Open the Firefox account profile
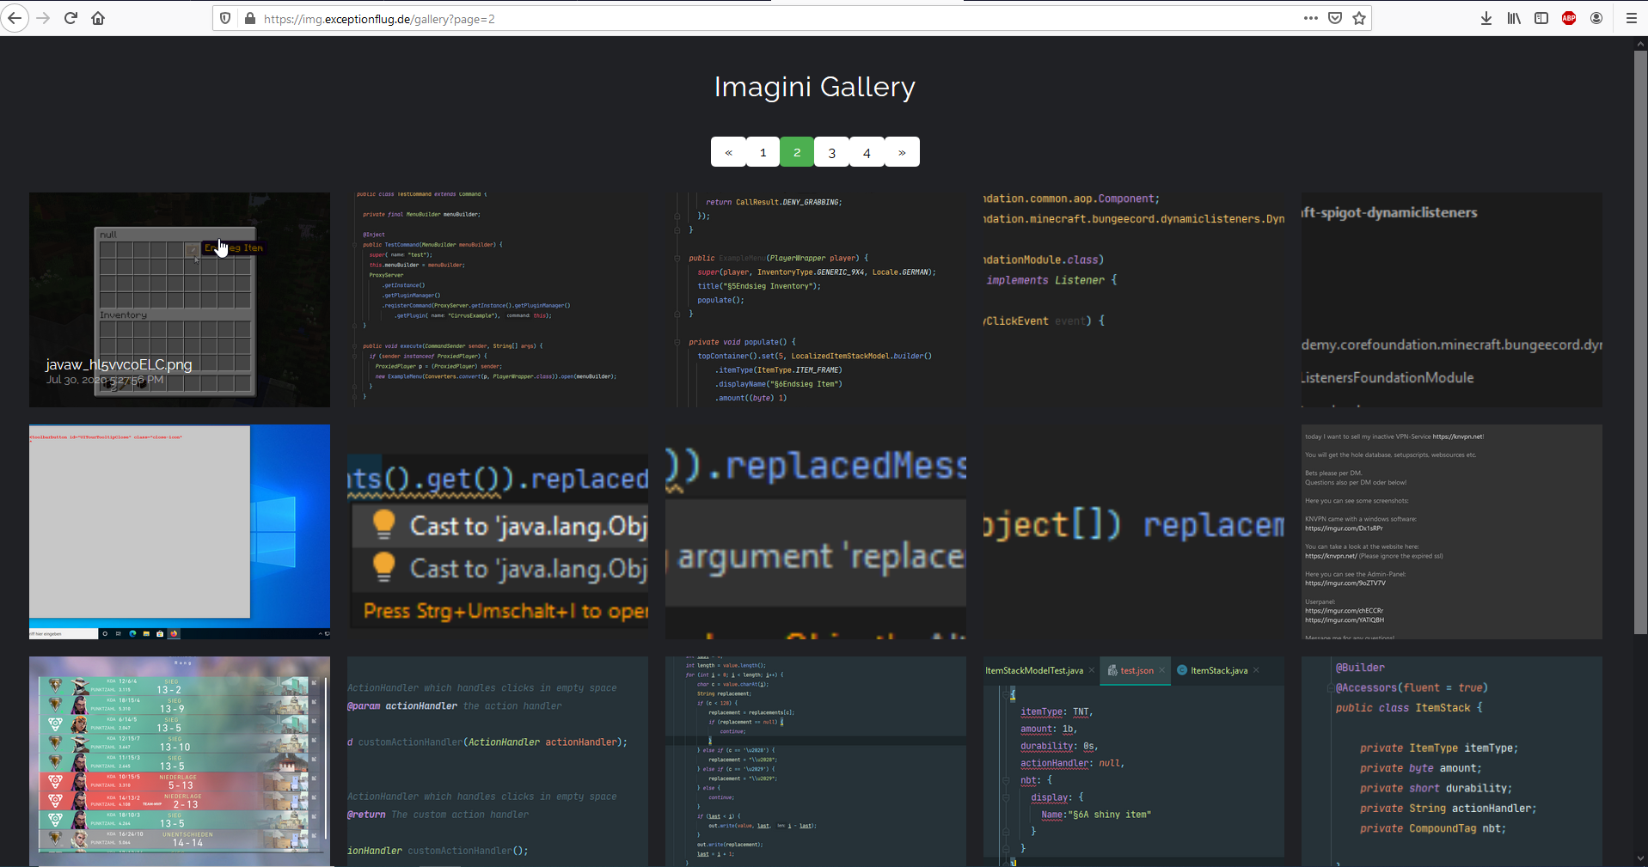 (x=1596, y=18)
